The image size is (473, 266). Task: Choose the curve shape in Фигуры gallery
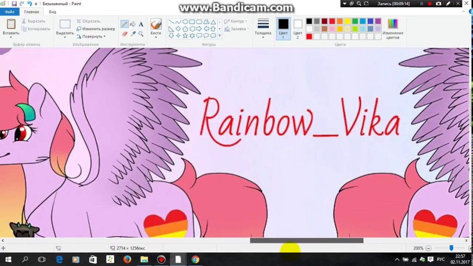click(178, 22)
